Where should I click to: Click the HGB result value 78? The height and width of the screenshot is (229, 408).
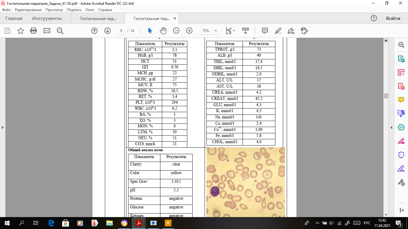(x=175, y=55)
